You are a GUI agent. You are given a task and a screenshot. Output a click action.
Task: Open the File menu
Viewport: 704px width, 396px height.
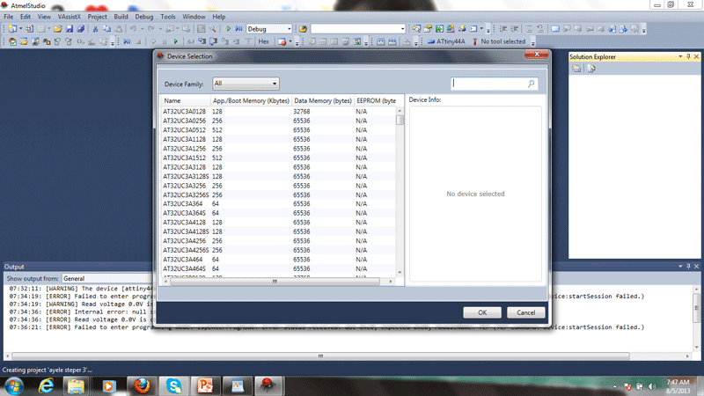(9, 17)
